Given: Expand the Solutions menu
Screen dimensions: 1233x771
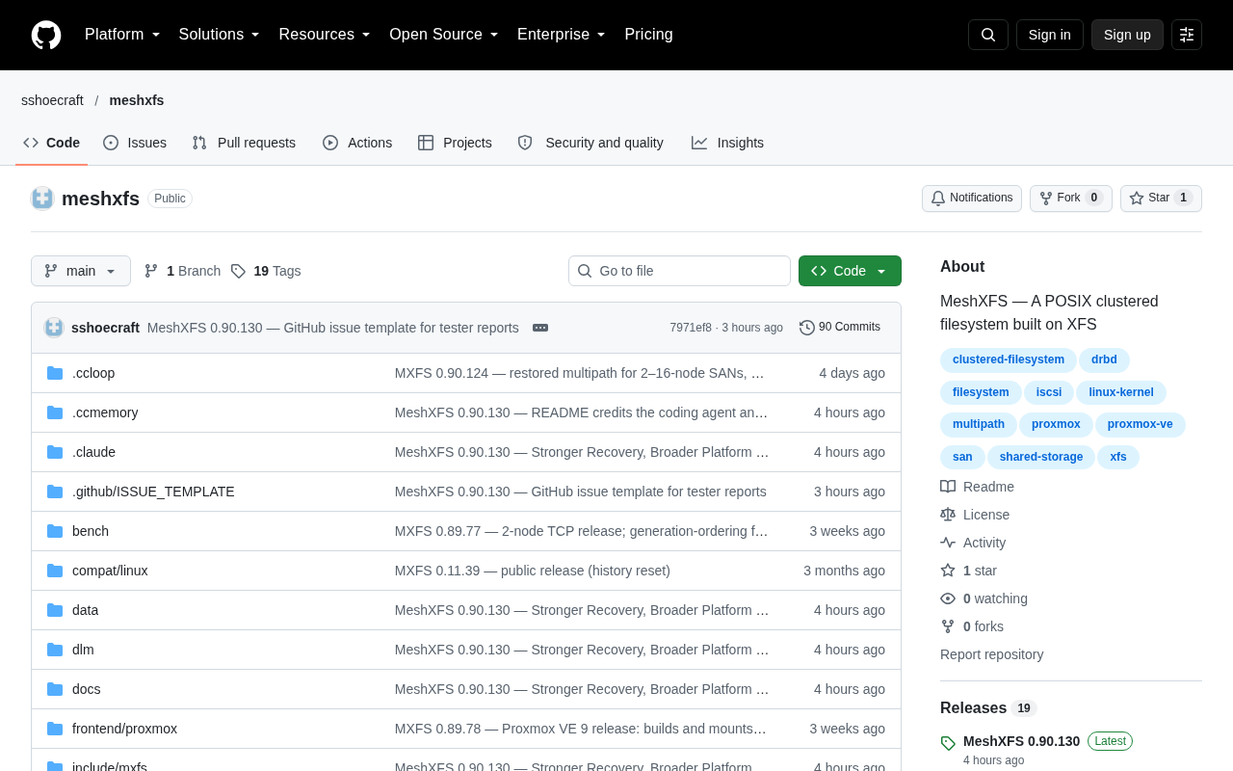Looking at the screenshot, I should pos(220,35).
